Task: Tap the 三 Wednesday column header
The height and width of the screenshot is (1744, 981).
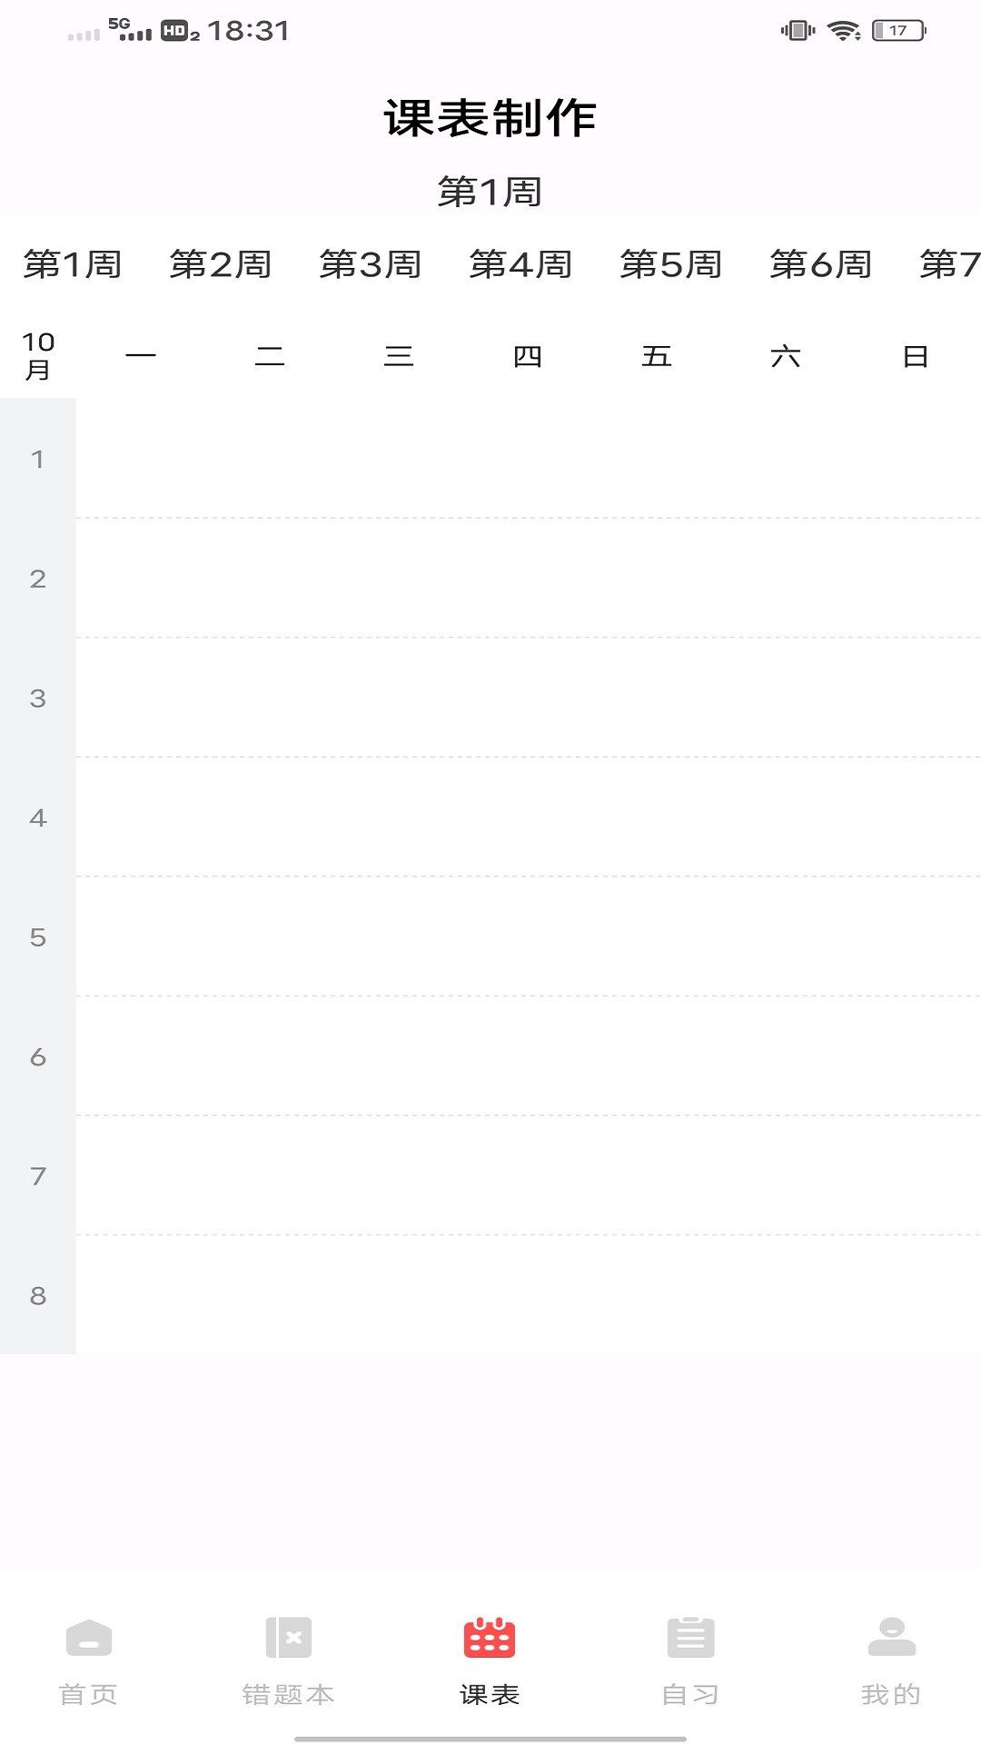Action: click(399, 356)
